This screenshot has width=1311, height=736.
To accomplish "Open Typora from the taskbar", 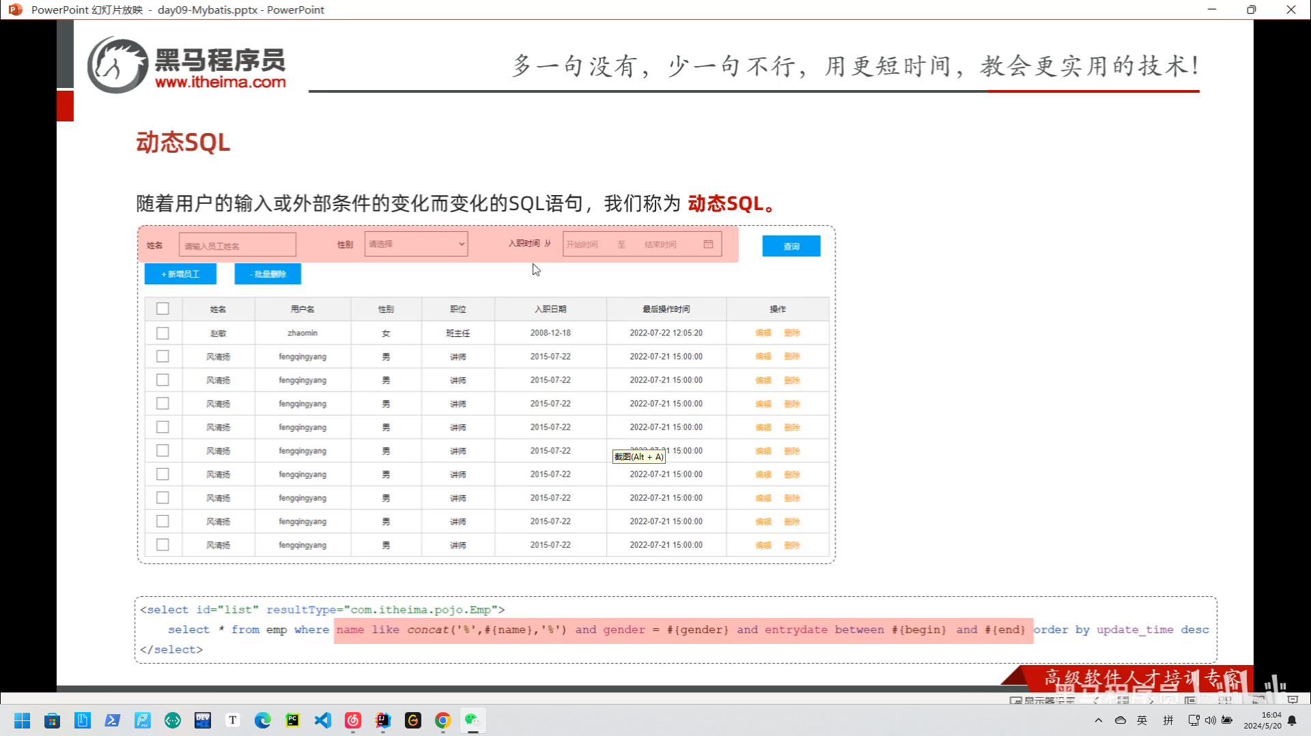I will coord(232,720).
